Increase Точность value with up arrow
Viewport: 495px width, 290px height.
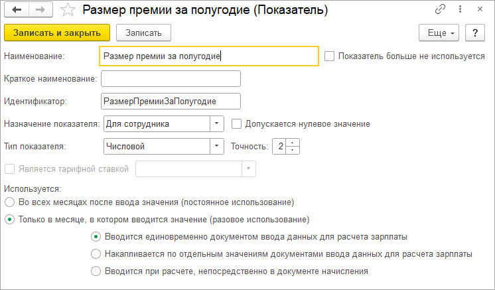pos(293,143)
